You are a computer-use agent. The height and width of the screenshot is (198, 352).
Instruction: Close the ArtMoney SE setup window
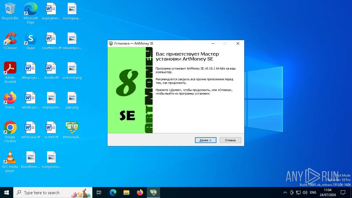pos(238,43)
